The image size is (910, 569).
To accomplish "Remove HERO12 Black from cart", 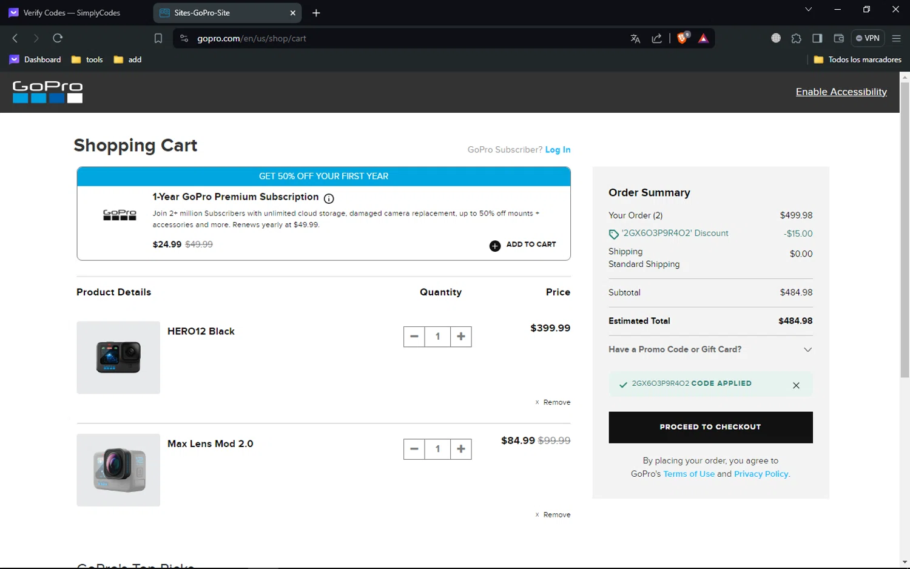I will [553, 402].
